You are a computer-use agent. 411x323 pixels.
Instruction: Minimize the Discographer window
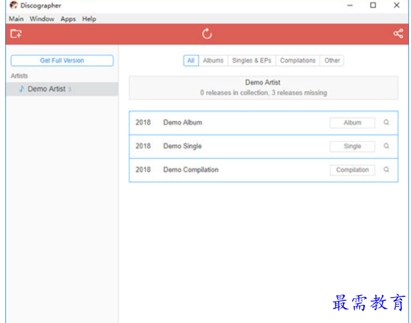pos(350,5)
